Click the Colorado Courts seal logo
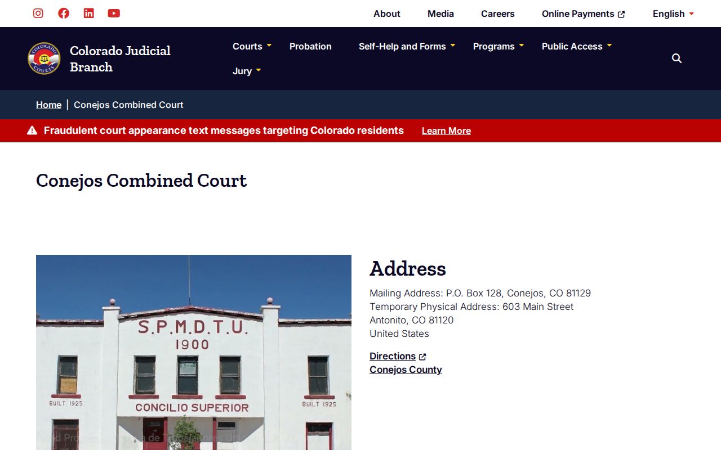This screenshot has width=721, height=450. tap(44, 58)
